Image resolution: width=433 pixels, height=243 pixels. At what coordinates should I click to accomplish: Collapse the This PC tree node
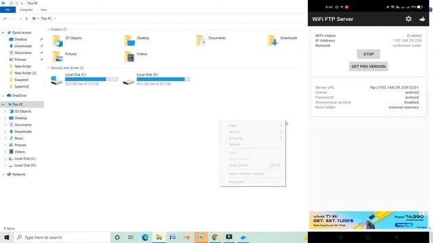pos(3,105)
